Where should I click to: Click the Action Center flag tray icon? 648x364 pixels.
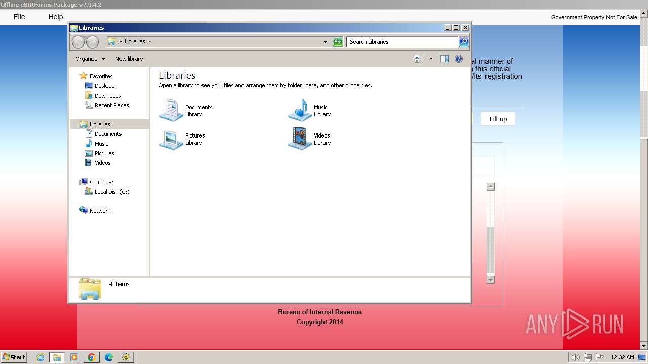pyautogui.click(x=600, y=357)
